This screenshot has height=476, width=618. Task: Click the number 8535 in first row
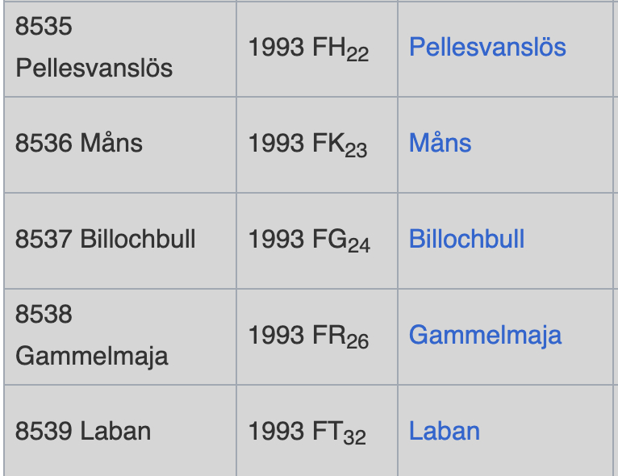click(x=44, y=27)
